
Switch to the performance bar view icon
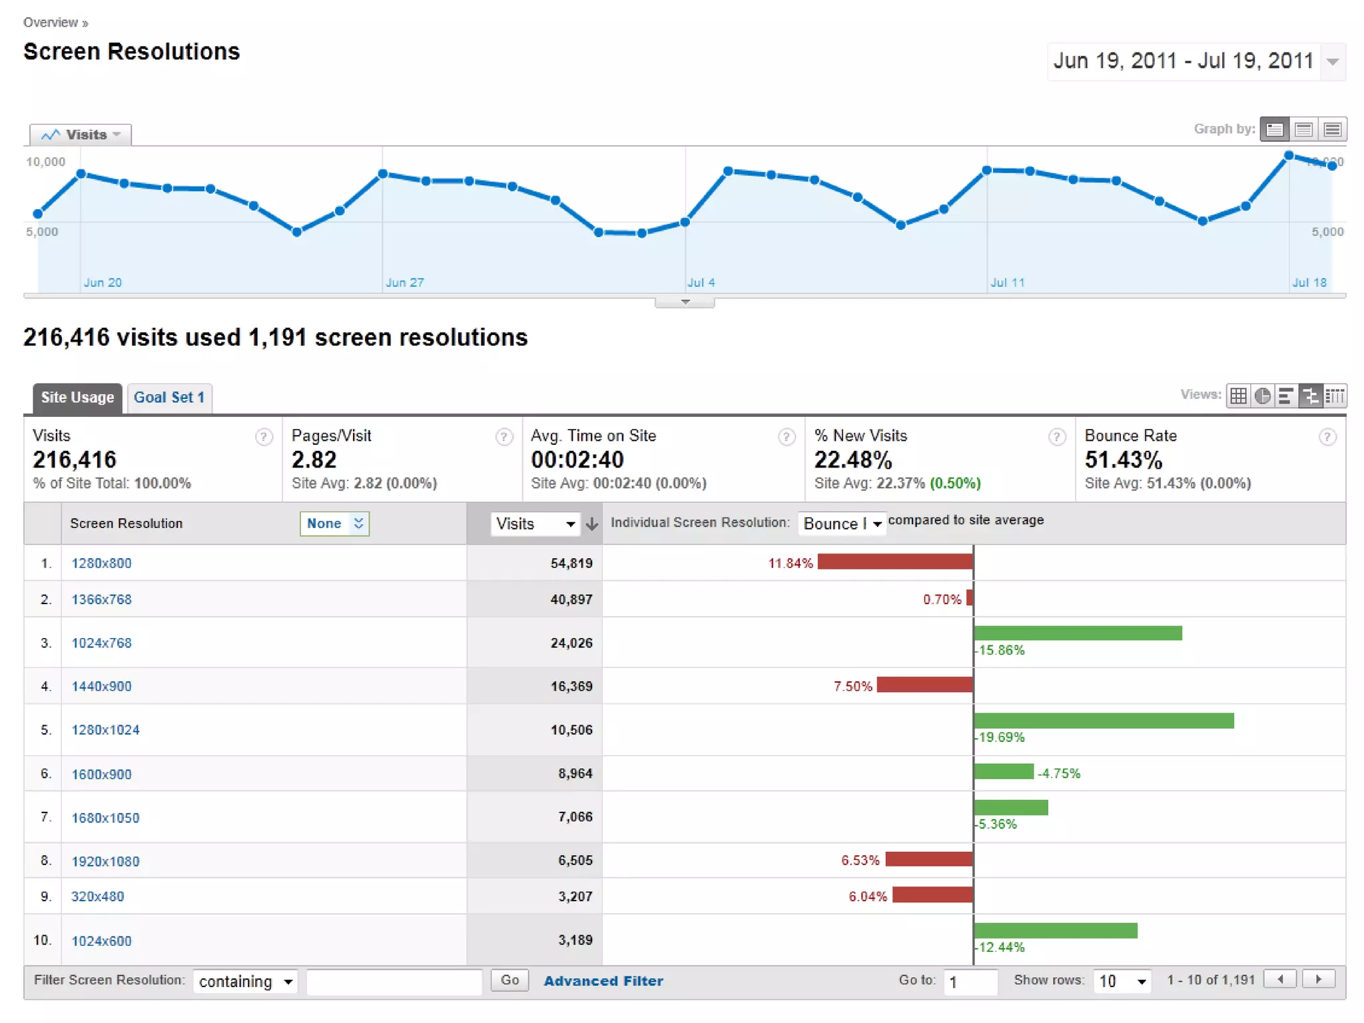(1286, 396)
